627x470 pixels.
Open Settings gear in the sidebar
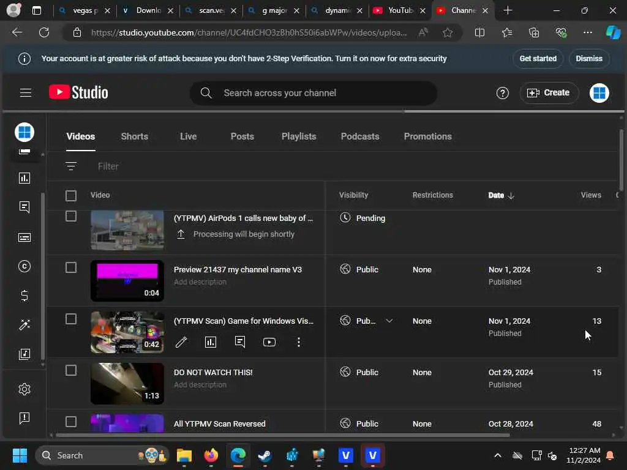[24, 389]
